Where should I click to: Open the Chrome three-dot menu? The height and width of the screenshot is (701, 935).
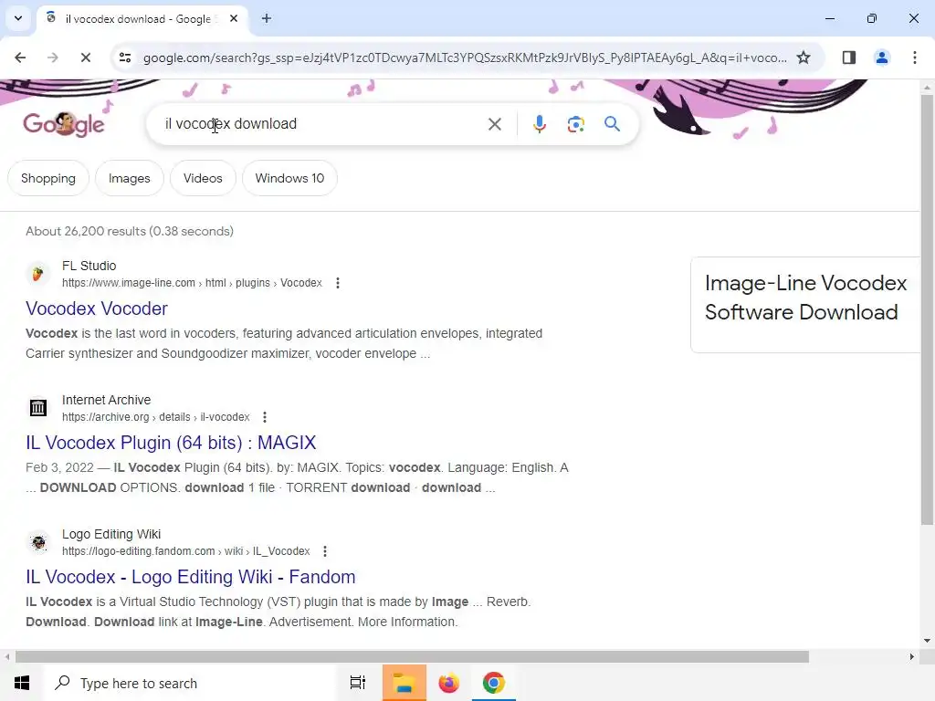914,58
